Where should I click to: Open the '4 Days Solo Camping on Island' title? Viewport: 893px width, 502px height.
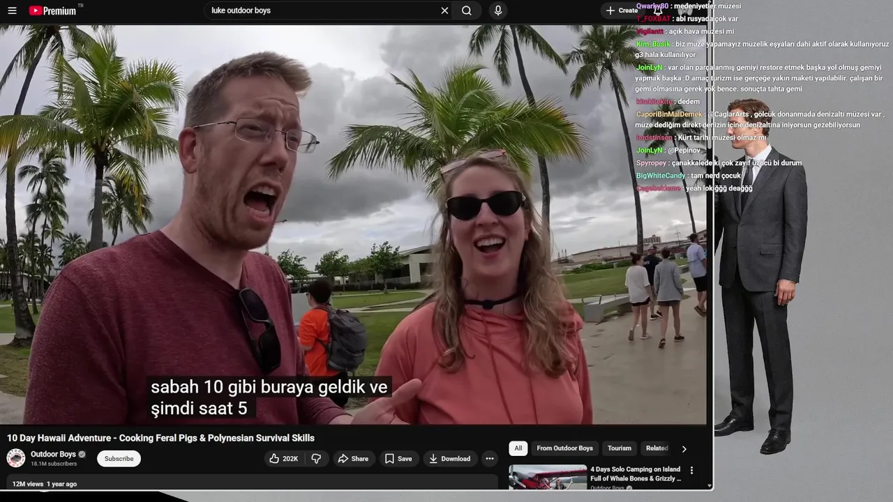pyautogui.click(x=636, y=474)
